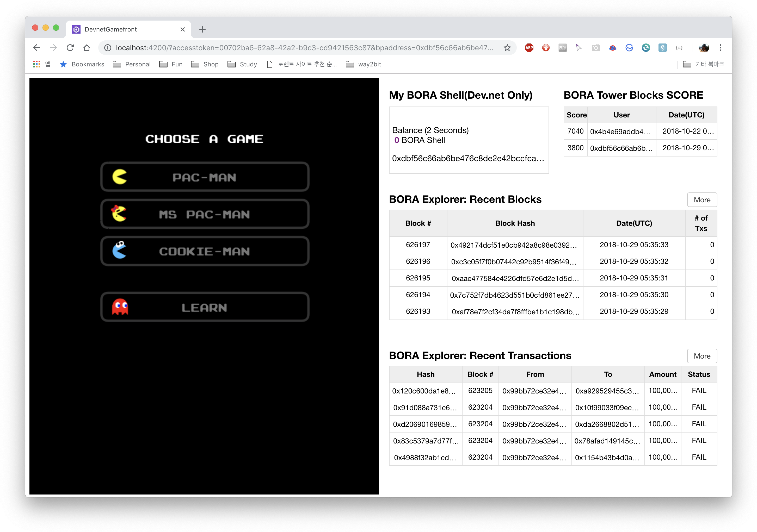Image resolution: width=757 pixels, height=532 pixels.
Task: Select score 3800 row cell
Action: click(x=575, y=148)
